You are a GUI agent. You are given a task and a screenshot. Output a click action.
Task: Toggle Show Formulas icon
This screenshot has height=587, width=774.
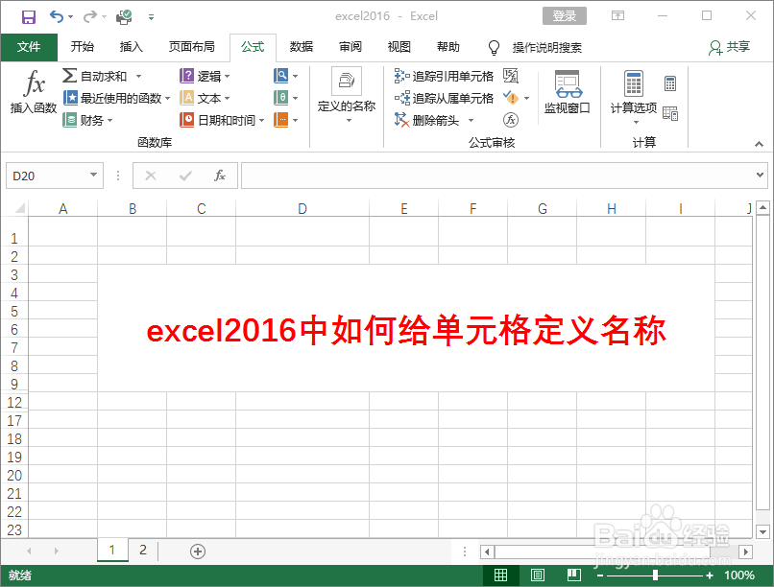(x=511, y=76)
